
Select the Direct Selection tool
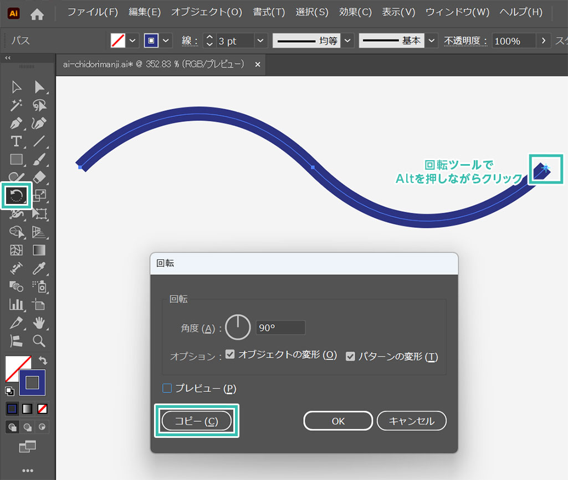[39, 88]
